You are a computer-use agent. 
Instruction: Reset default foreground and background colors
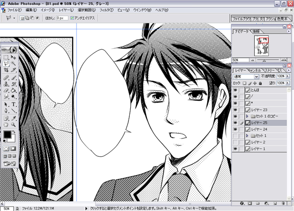coord(5,141)
